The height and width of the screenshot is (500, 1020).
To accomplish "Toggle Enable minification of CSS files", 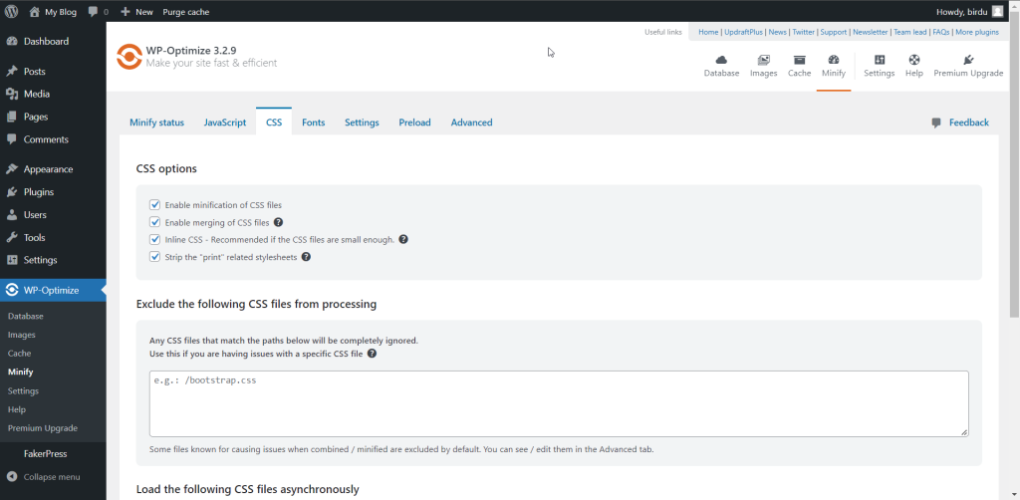I will point(154,205).
